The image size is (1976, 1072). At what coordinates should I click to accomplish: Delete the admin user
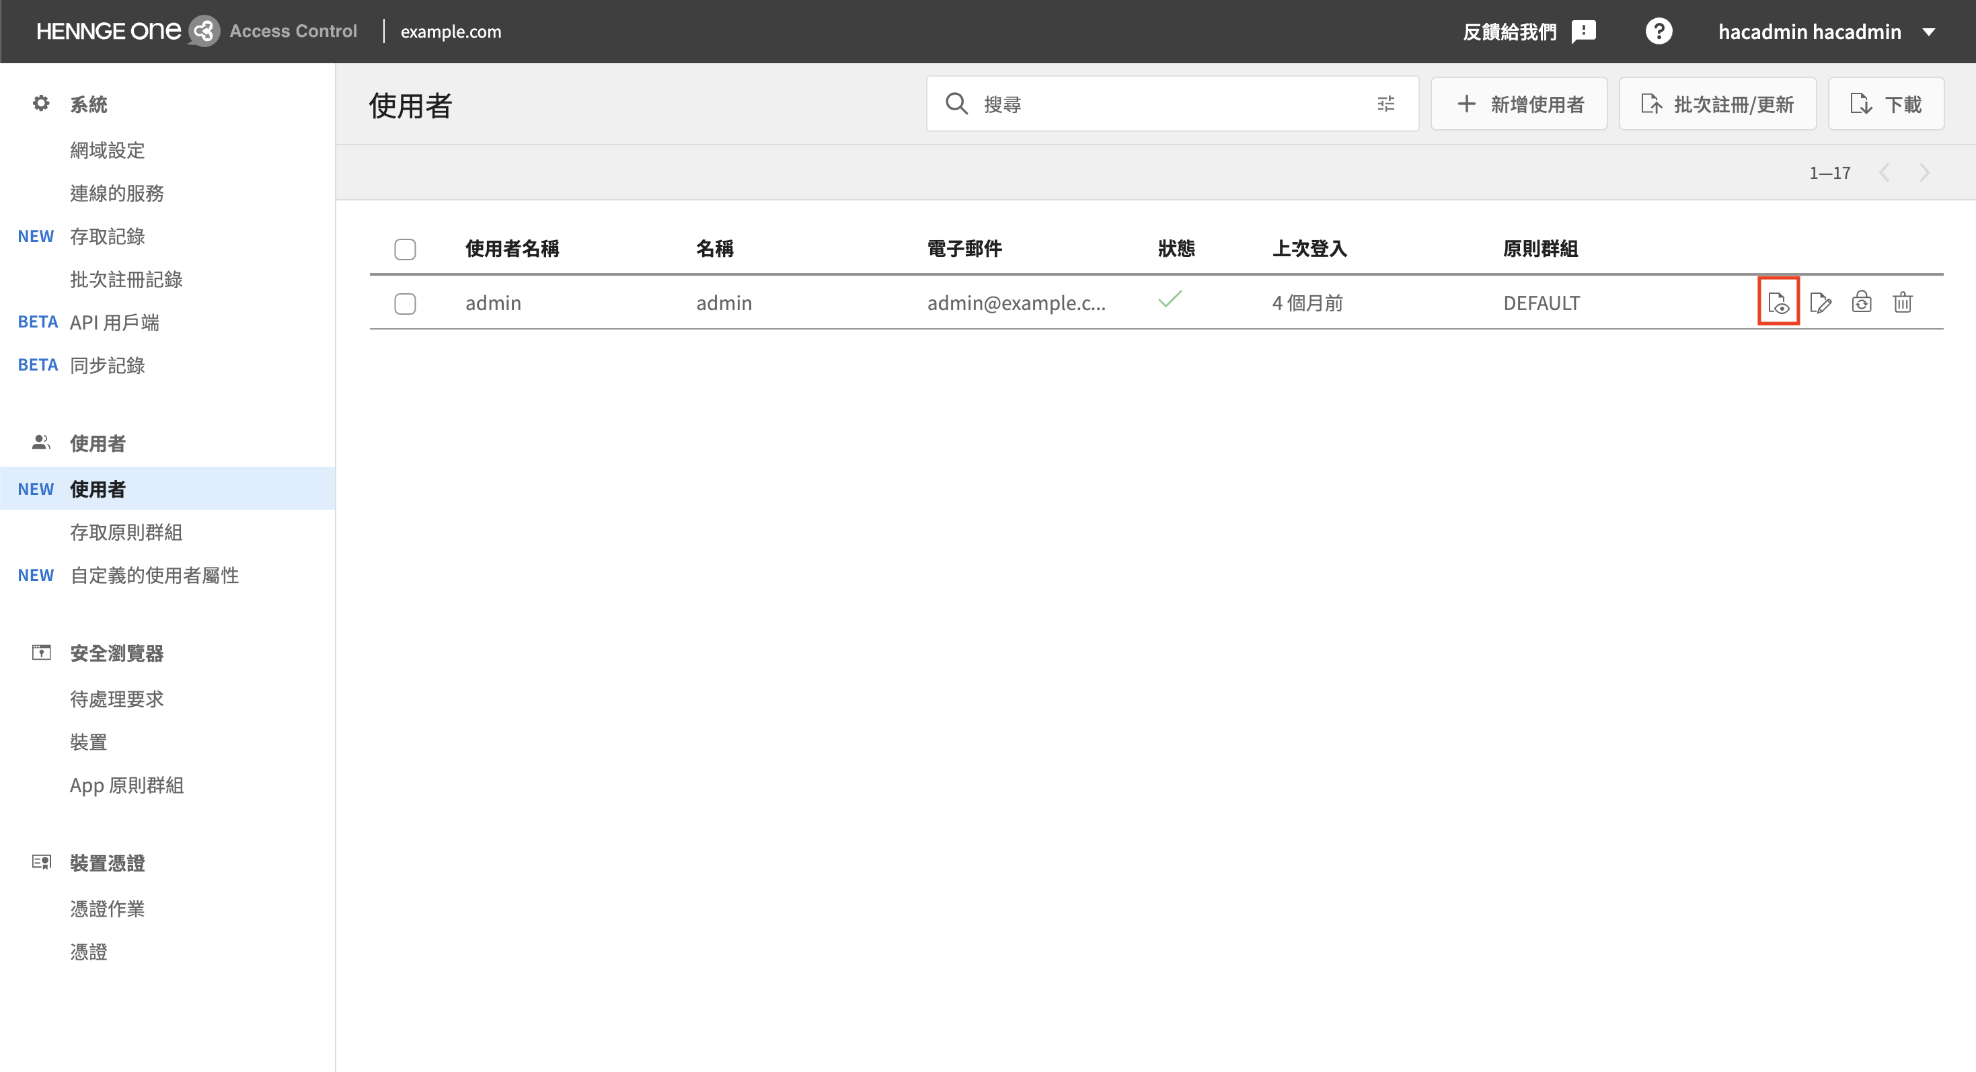(1903, 302)
